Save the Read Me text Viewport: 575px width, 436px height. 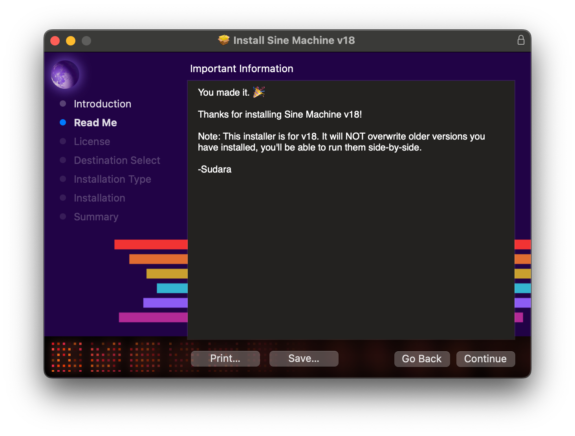(304, 358)
